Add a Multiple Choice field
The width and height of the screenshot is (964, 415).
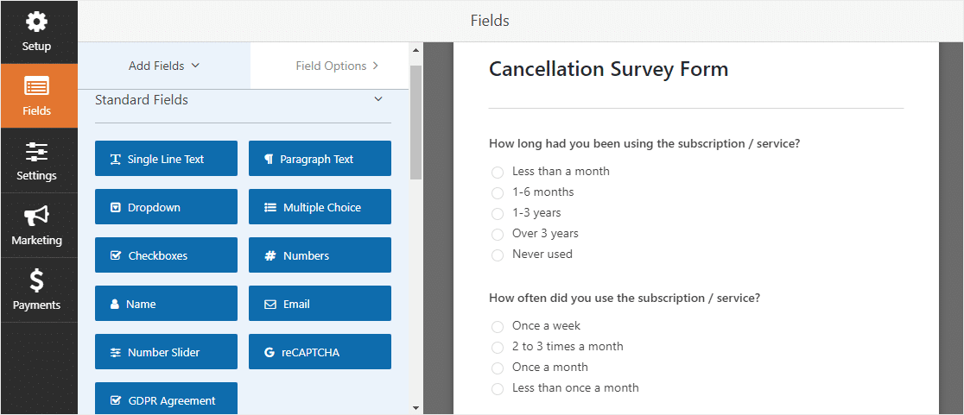[320, 207]
